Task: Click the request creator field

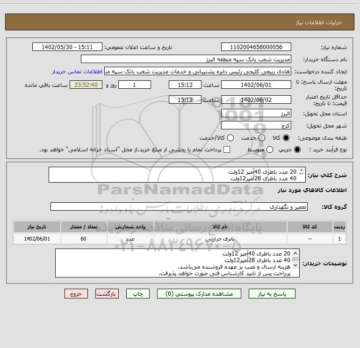Action: (x=198, y=71)
